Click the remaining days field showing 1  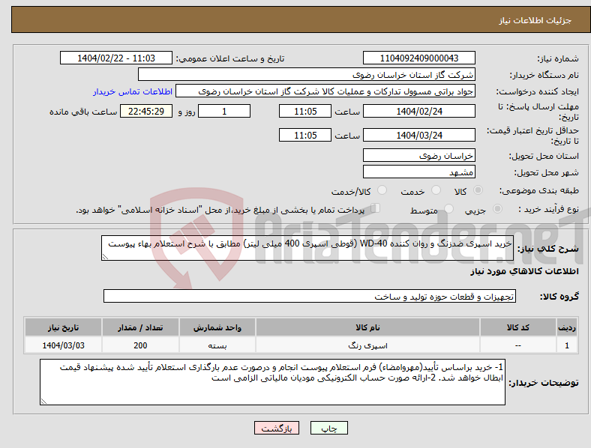click(224, 111)
